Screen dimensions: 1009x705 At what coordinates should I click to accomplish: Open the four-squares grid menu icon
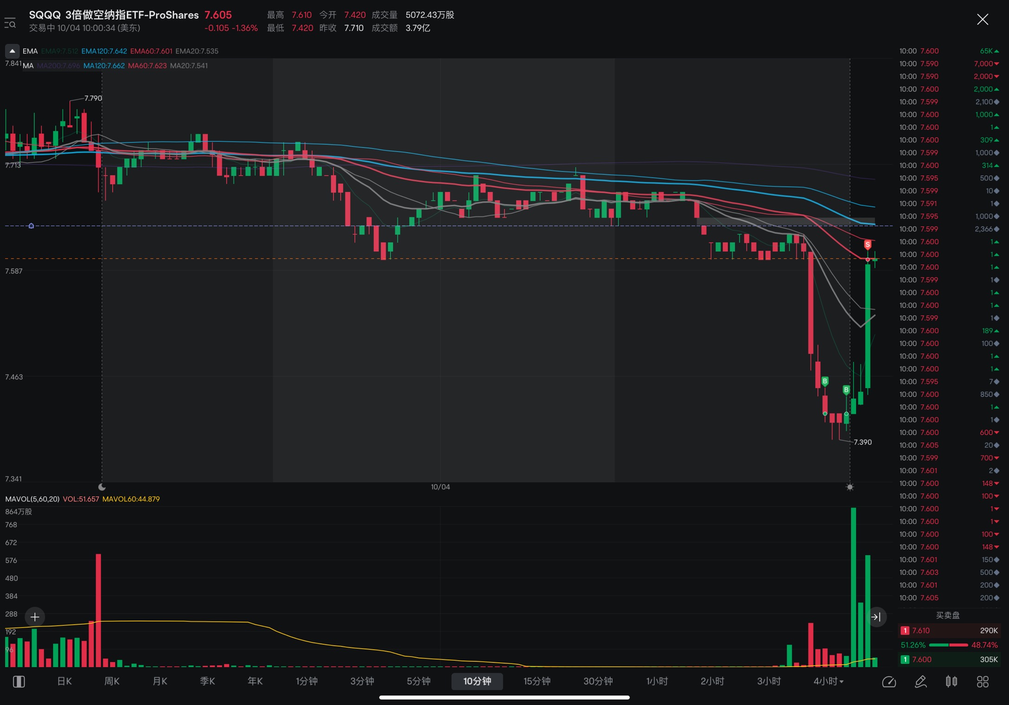pos(983,681)
